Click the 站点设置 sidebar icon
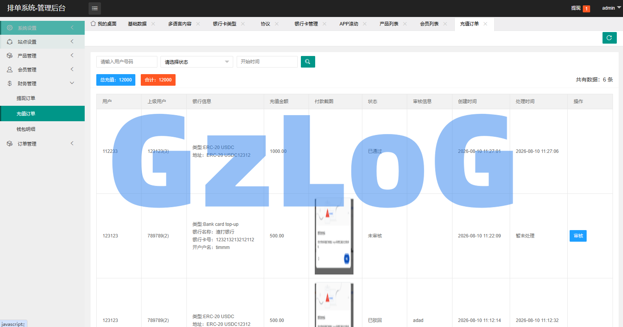623x327 pixels. pos(10,42)
